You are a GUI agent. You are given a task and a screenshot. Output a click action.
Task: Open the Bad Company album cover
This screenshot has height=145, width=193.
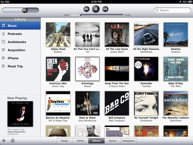tap(117, 103)
